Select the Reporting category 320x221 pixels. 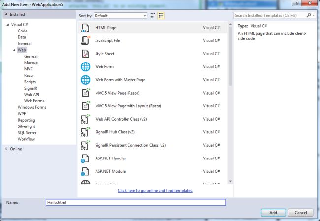[27, 120]
